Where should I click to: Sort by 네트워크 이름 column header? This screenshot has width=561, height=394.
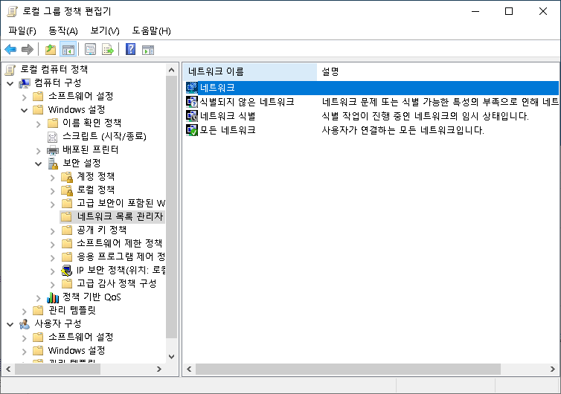(250, 71)
